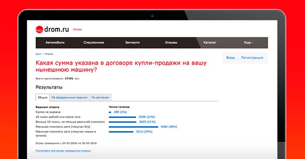305x159 pixels.
Task: Click the bar for 6484 votes
Action: pos(133,127)
